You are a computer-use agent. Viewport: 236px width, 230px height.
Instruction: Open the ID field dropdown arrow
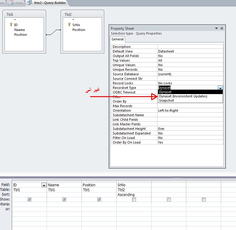tap(44, 185)
